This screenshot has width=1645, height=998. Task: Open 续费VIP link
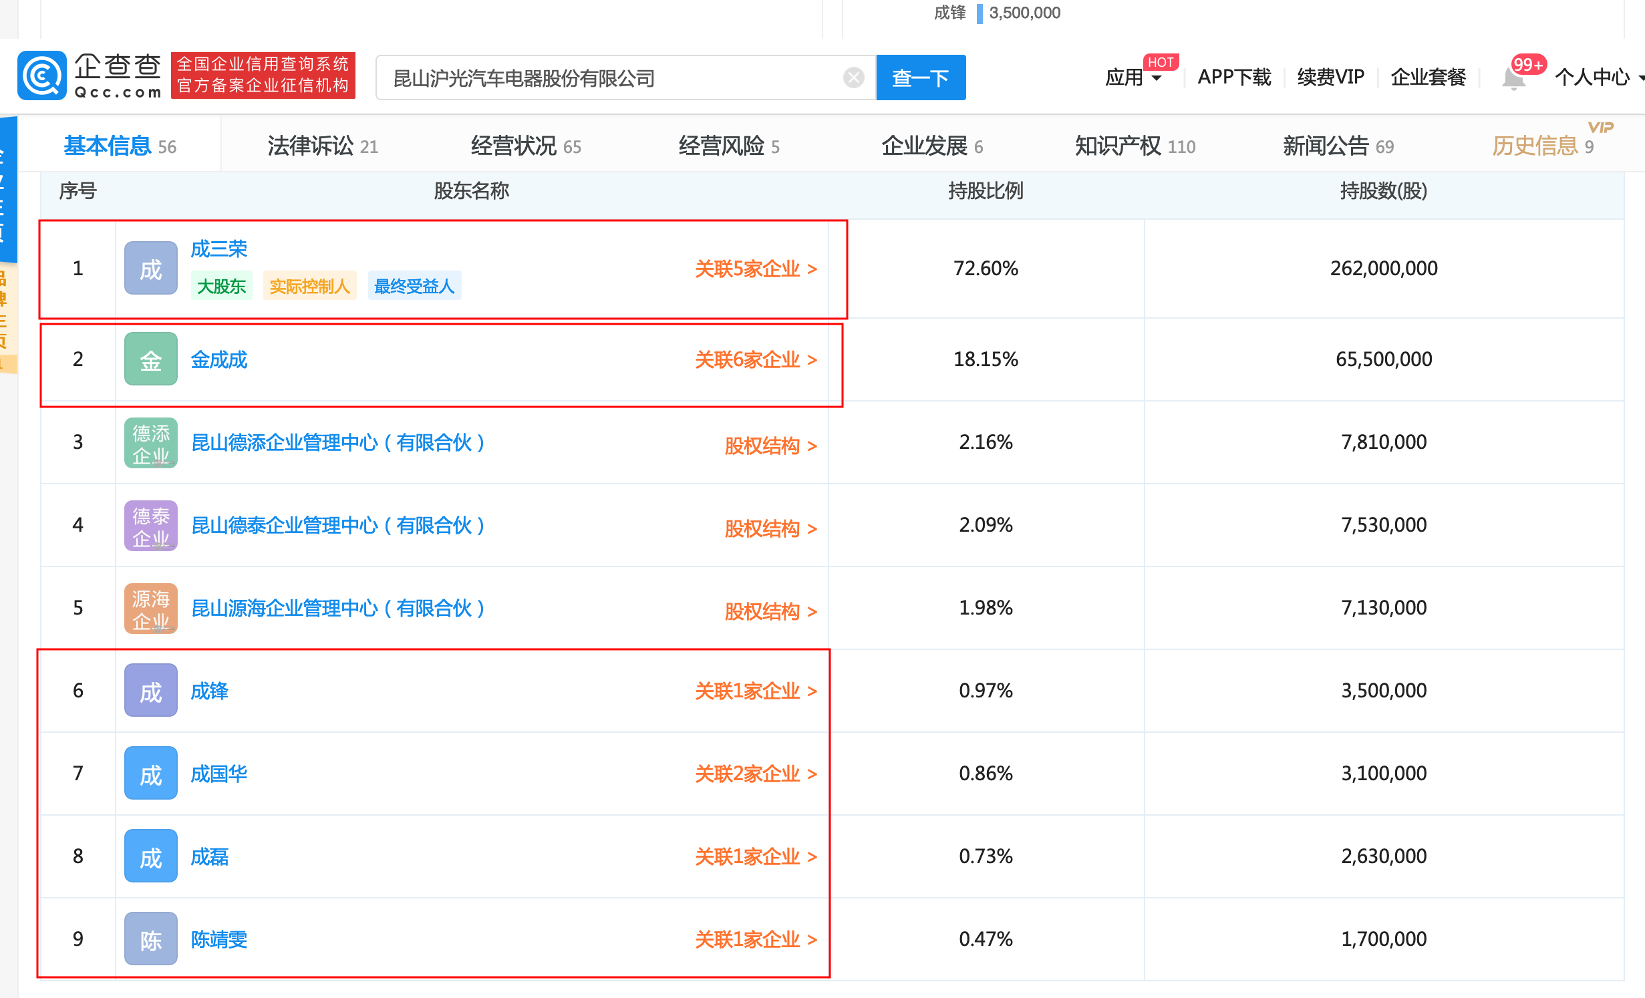(1331, 77)
